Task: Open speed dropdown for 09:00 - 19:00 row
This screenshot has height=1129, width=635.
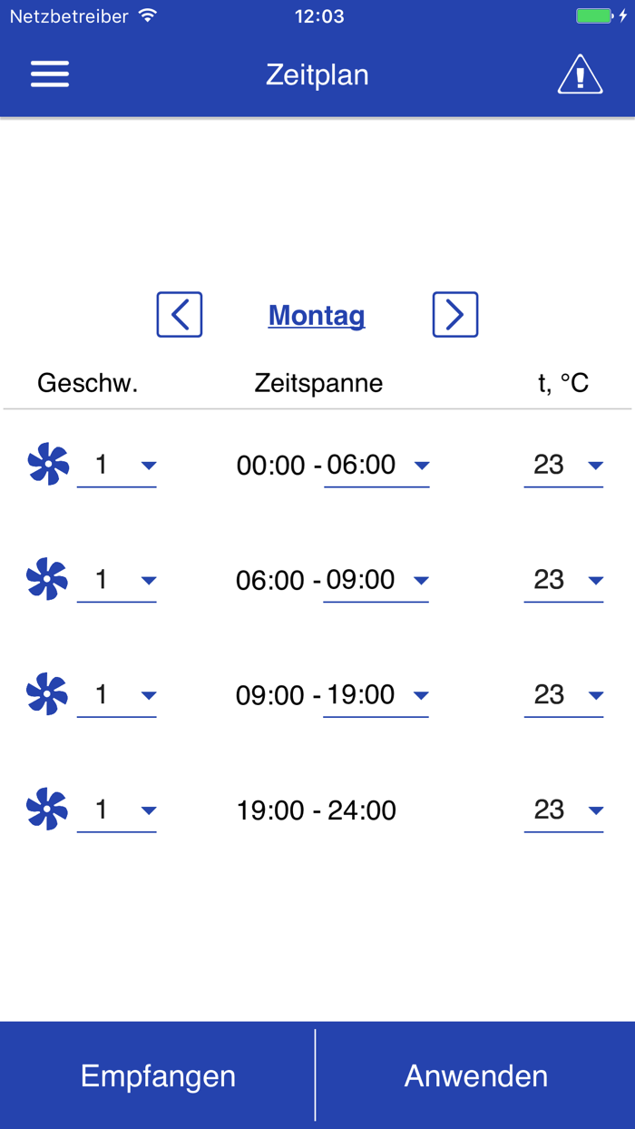Action: tap(117, 696)
